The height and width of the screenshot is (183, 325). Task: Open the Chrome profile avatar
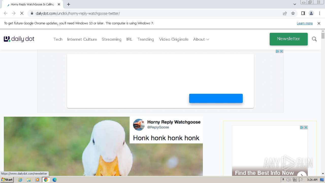click(x=311, y=13)
